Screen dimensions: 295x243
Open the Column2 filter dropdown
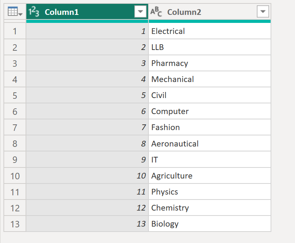tap(263, 12)
